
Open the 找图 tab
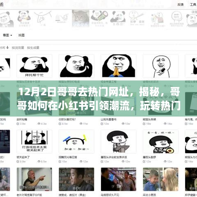(x=21, y=35)
